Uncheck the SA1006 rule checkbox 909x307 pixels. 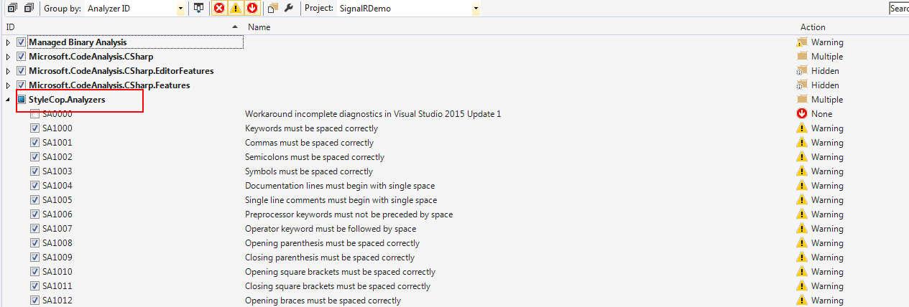click(x=34, y=214)
